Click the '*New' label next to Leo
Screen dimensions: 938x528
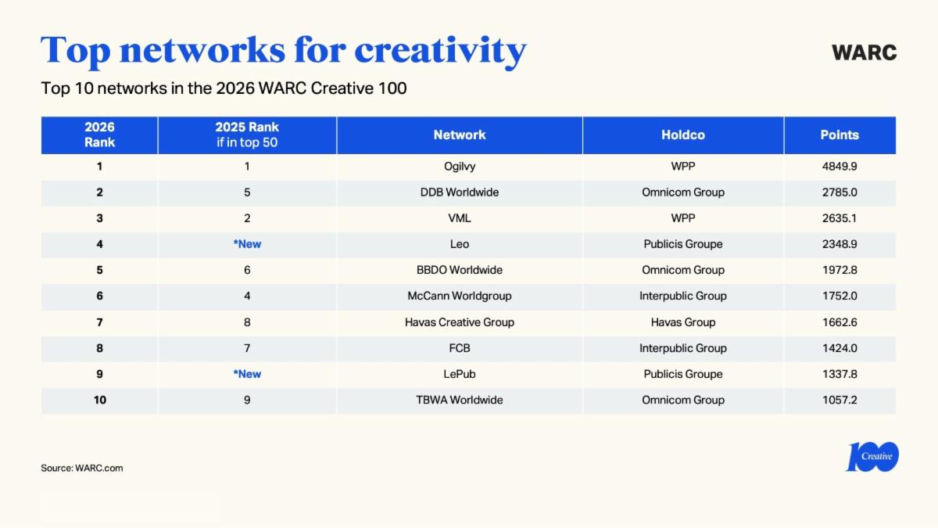(x=247, y=243)
